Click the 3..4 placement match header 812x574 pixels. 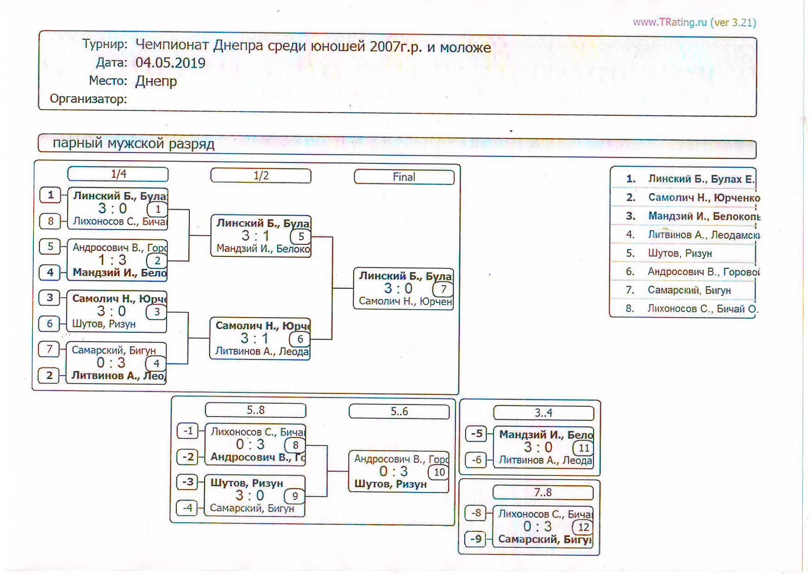tap(543, 413)
